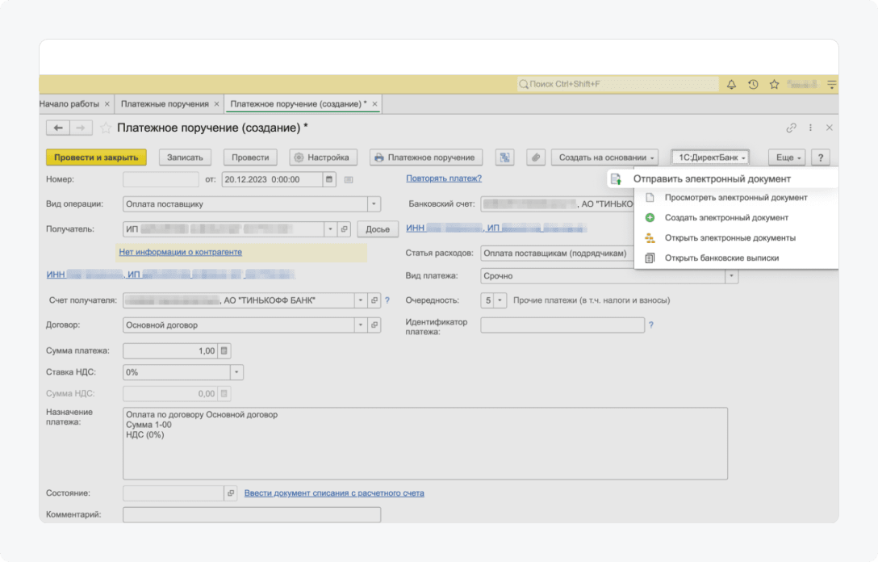Open calendar picker next to date field
This screenshot has width=878, height=562.
click(329, 179)
